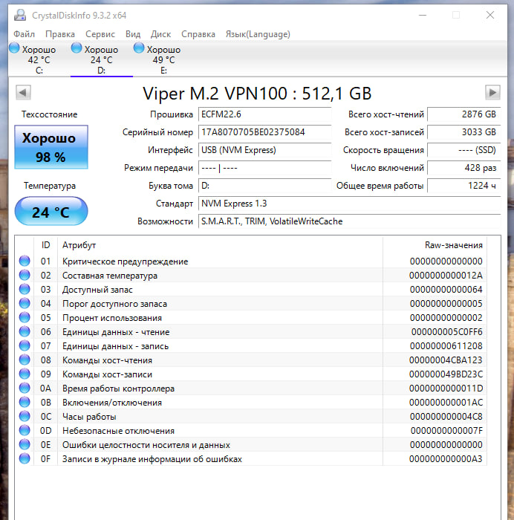514x520 pixels.
Task: Click the interface field USB (NVM Express)
Action: pos(264,150)
